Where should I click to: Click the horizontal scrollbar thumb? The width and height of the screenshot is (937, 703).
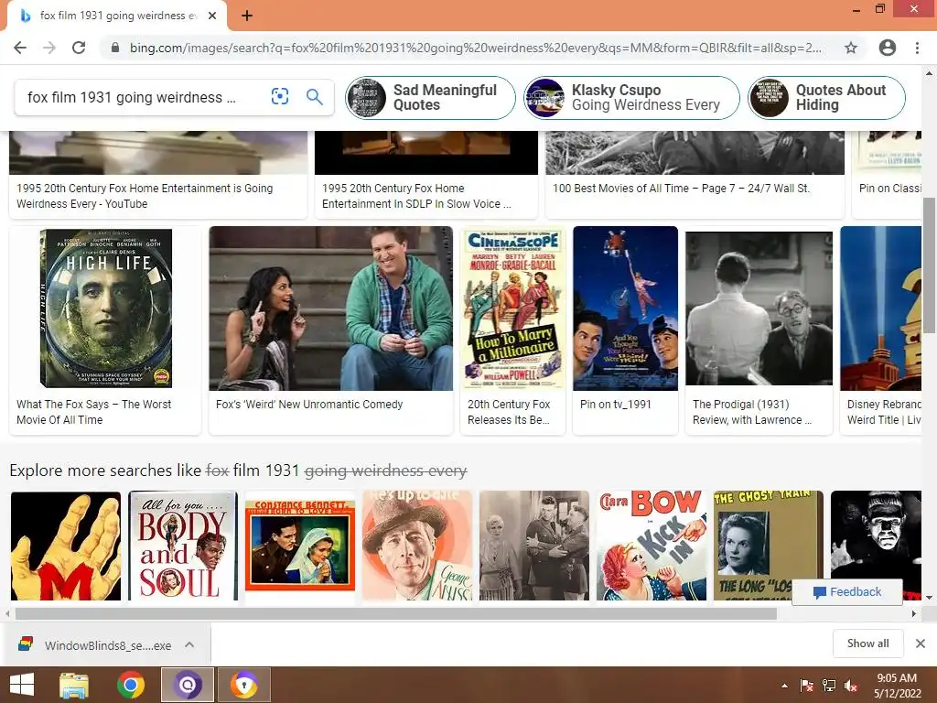click(x=395, y=614)
